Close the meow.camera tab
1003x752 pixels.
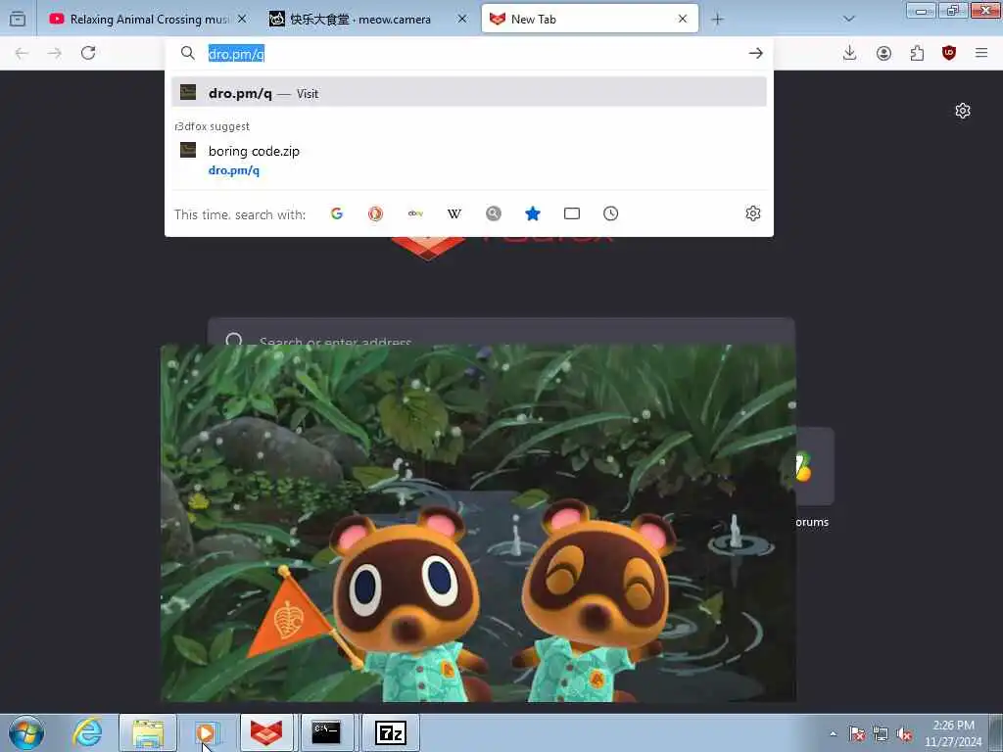(462, 20)
